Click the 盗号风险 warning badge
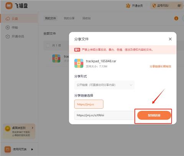This screenshot has height=156, width=184. click(166, 6)
